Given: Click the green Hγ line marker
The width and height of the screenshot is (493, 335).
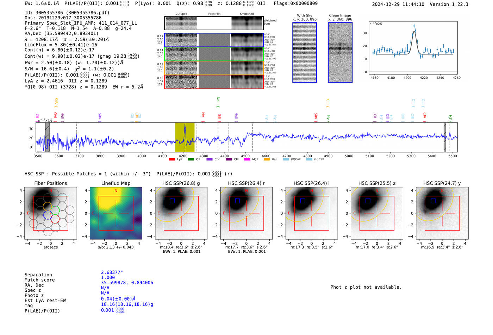Looking at the screenshot, I should pyautogui.click(x=328, y=119).
